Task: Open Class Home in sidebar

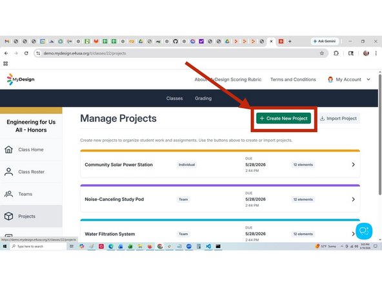Action: click(x=31, y=149)
